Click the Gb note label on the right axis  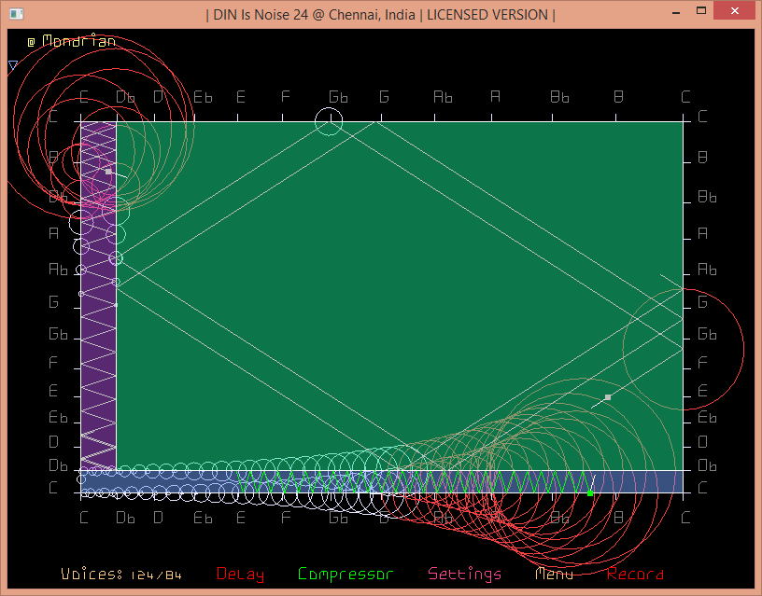(x=707, y=335)
